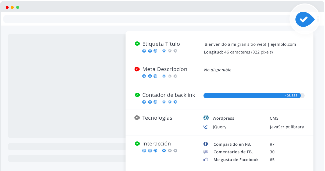Click the thumbs-up icon for Me gusta de Facebook

[x=206, y=159]
